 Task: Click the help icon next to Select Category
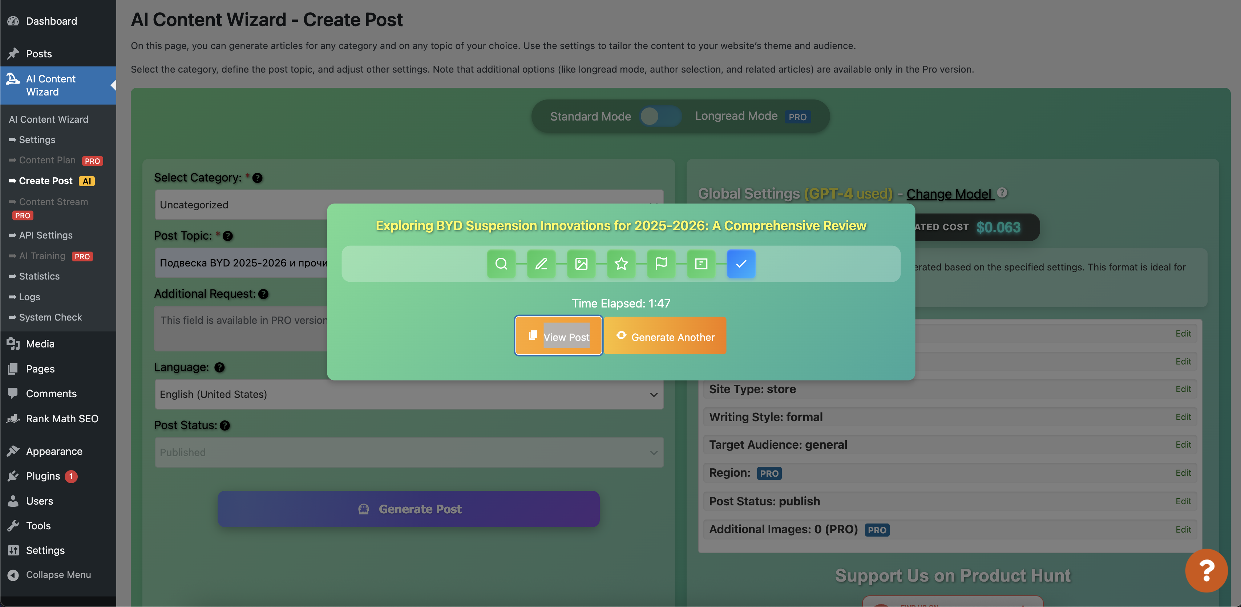coord(257,178)
